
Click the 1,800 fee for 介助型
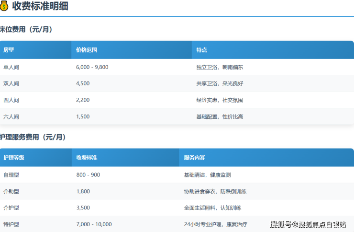point(83,191)
